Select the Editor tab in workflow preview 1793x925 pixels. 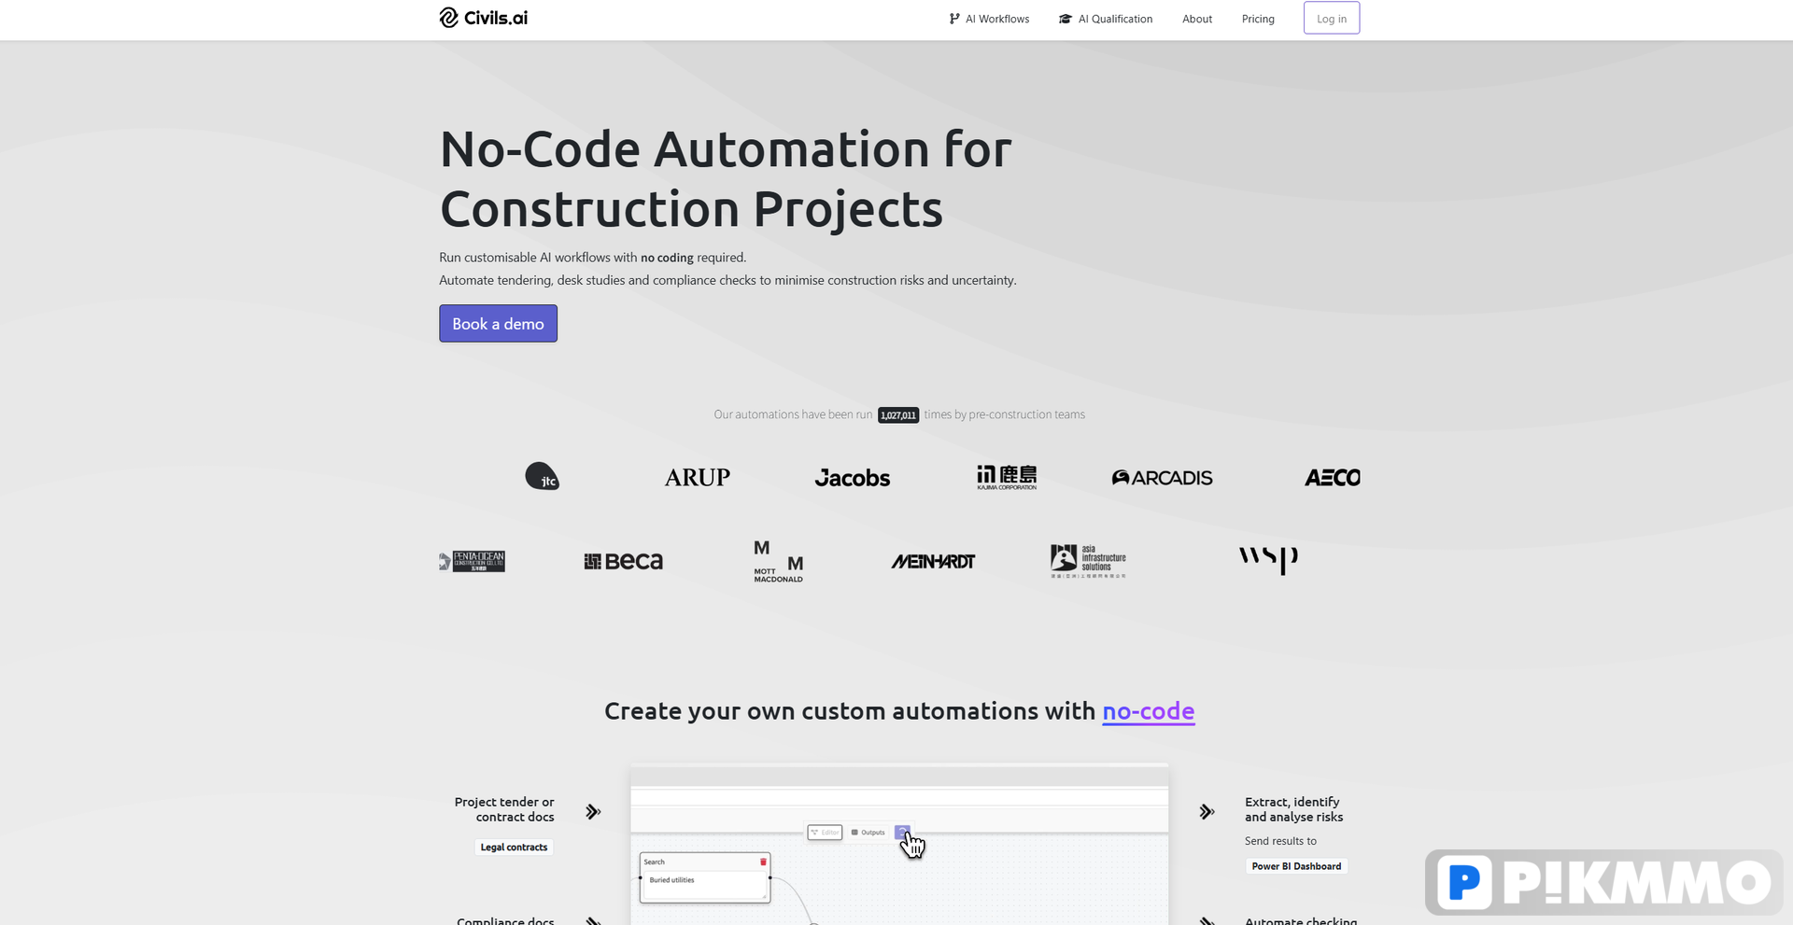point(825,833)
